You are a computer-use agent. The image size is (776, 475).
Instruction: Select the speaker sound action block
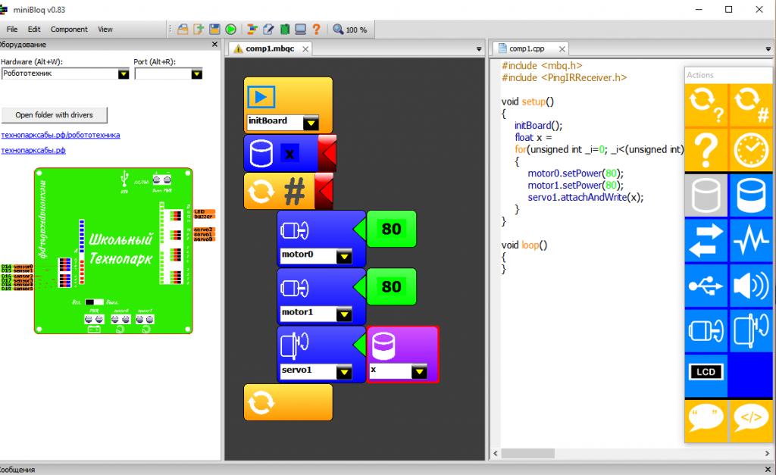751,286
